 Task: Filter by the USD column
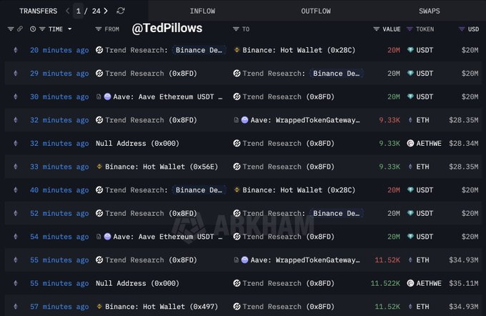[462, 29]
